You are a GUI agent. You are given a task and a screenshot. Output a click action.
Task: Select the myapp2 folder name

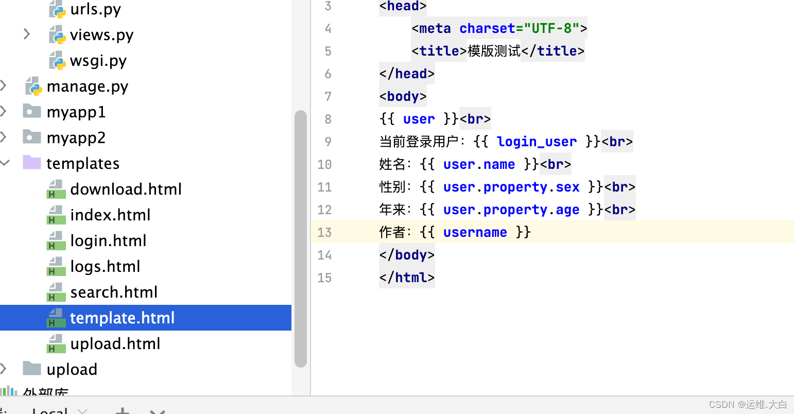coord(76,138)
